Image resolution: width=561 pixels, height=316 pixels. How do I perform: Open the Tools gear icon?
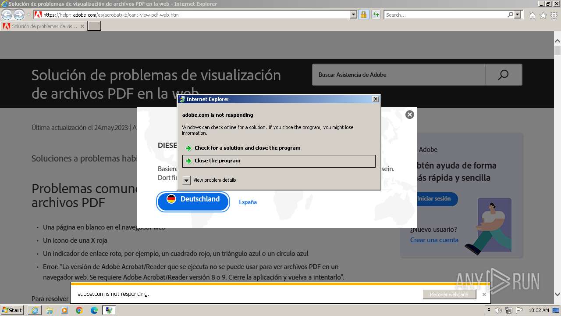point(554,15)
